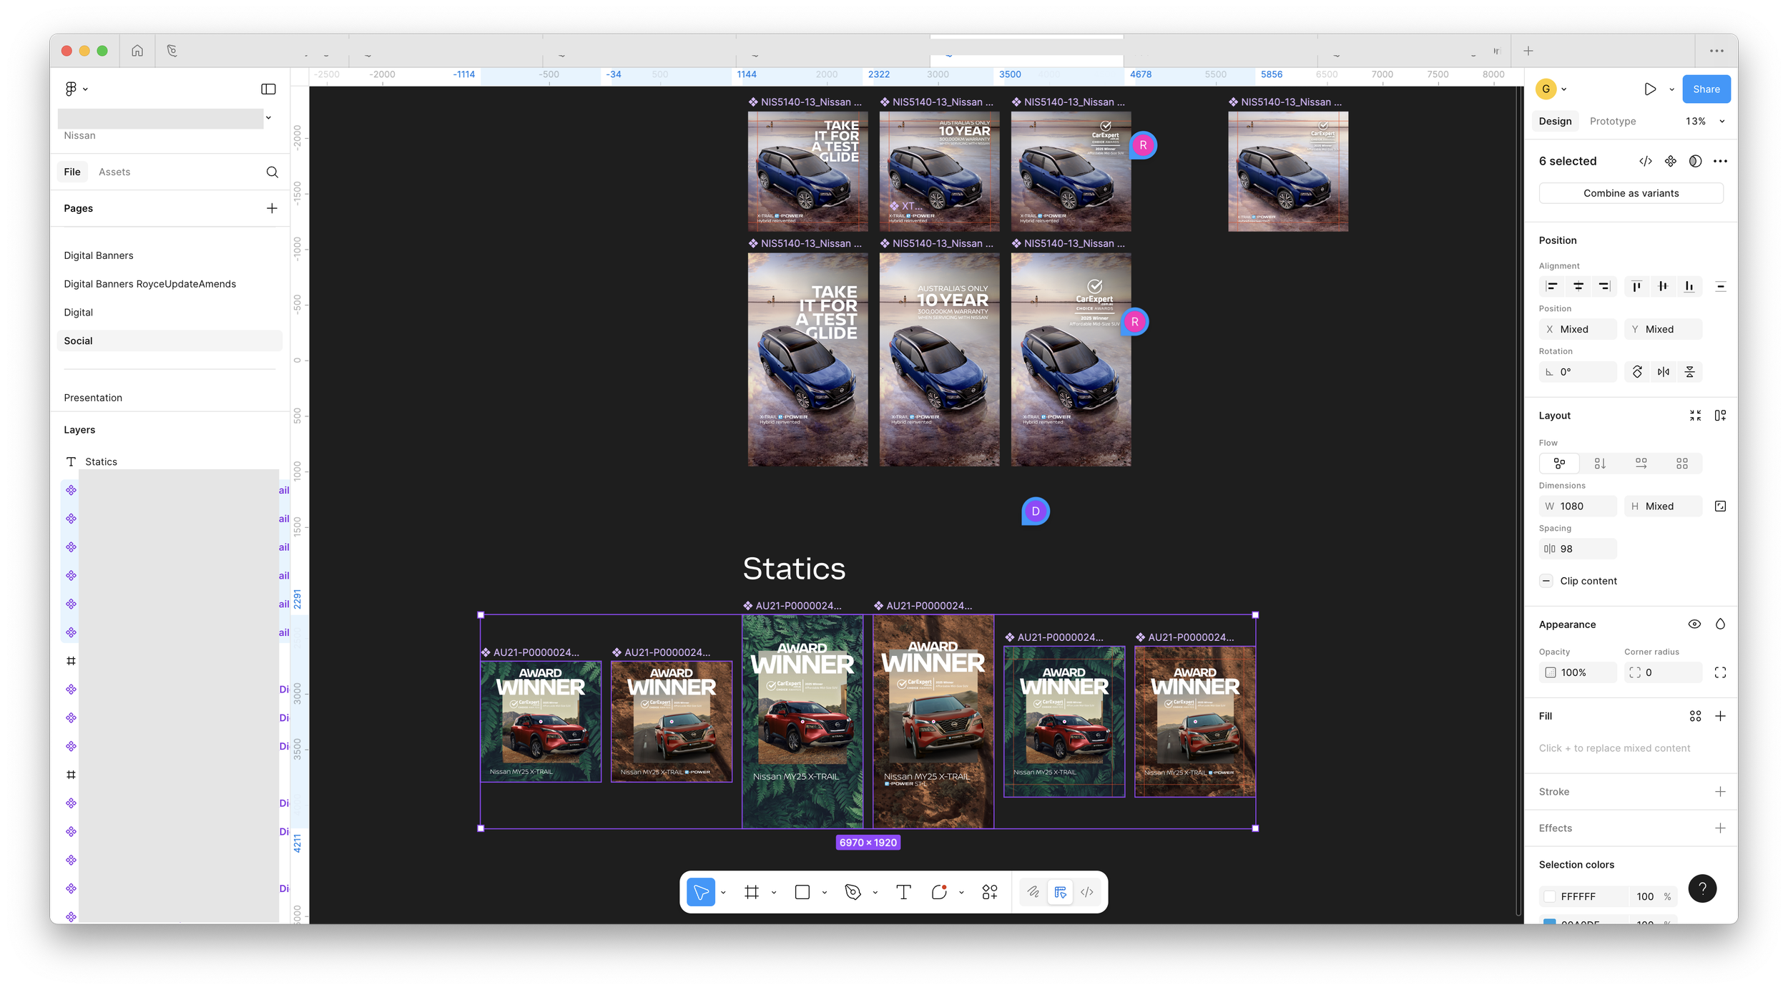1788x990 pixels.
Task: Align selection horizontal centers
Action: click(x=1578, y=286)
